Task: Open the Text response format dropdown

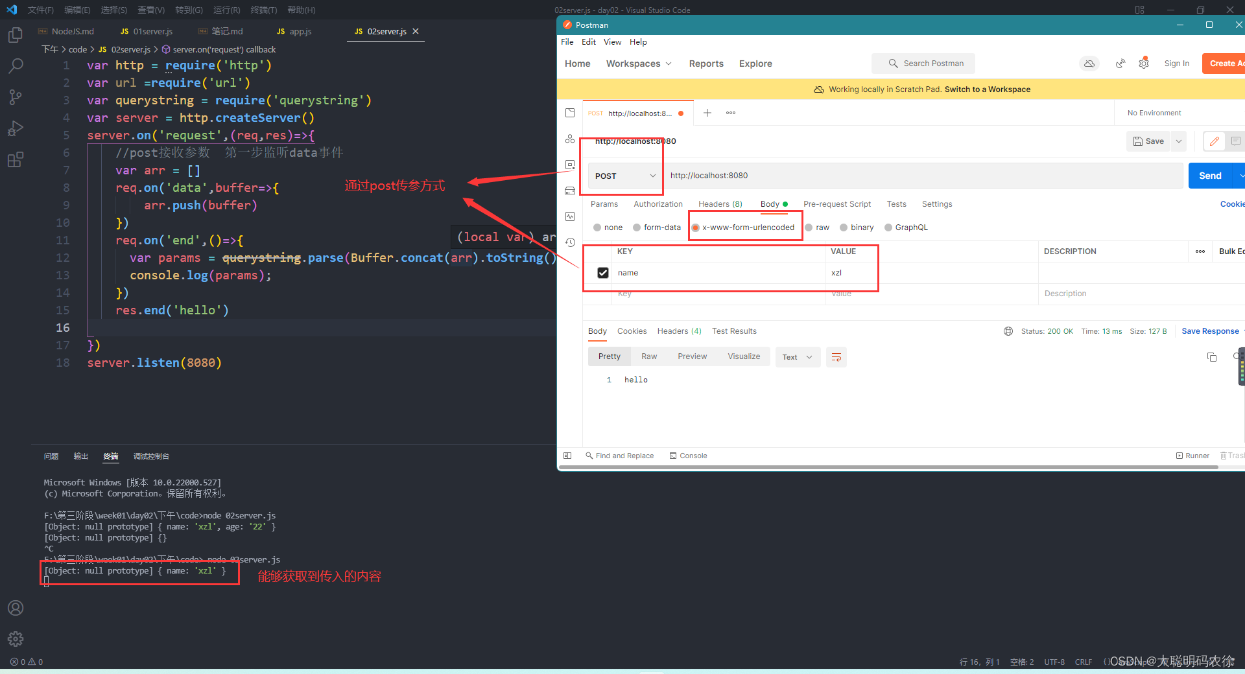Action: [798, 357]
